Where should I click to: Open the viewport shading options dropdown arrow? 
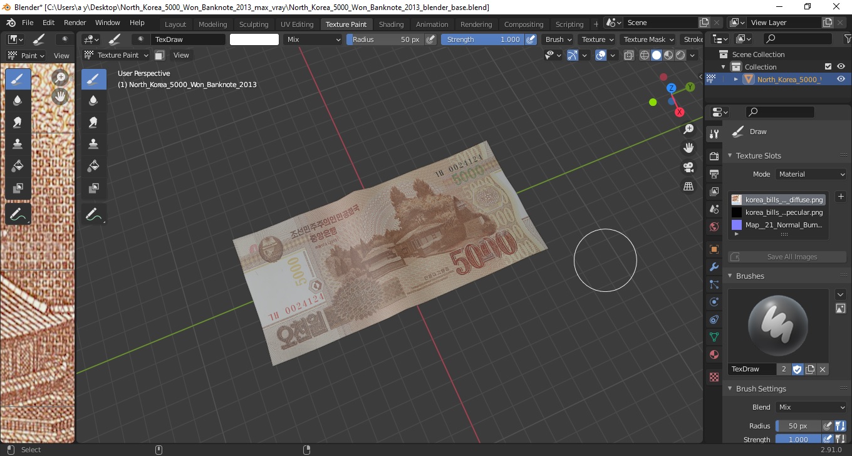coord(692,55)
